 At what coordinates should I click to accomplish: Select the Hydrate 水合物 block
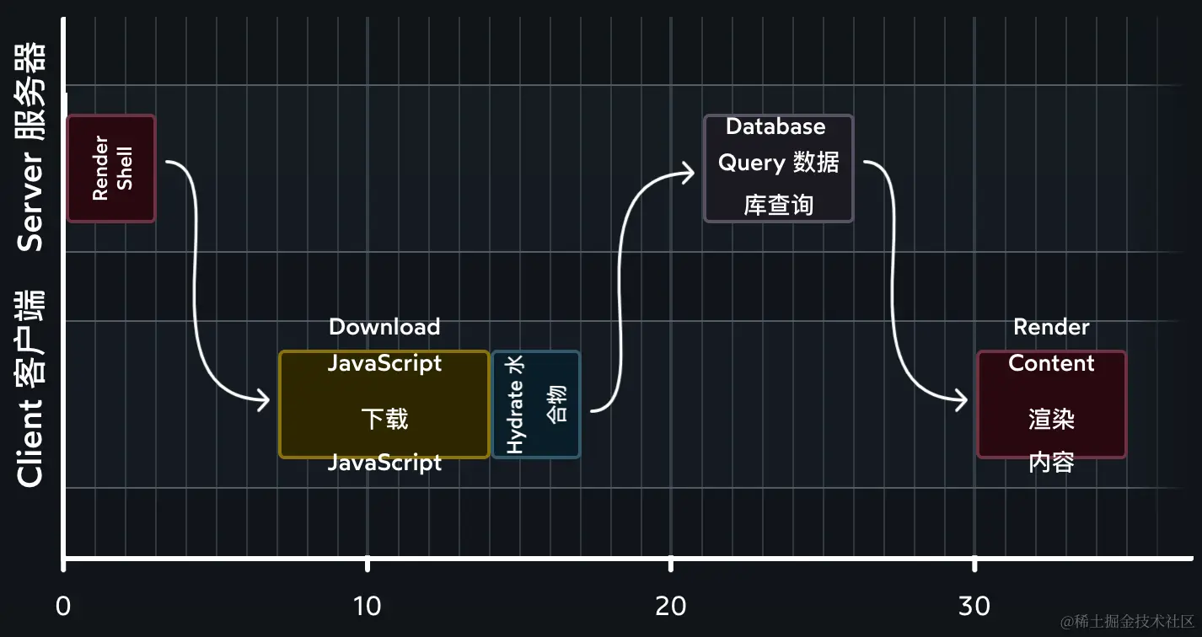[536, 404]
